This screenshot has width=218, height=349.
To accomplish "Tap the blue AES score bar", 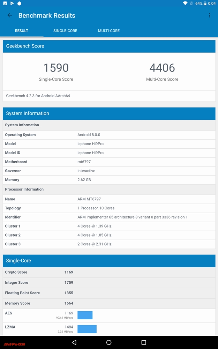I will point(86,315).
